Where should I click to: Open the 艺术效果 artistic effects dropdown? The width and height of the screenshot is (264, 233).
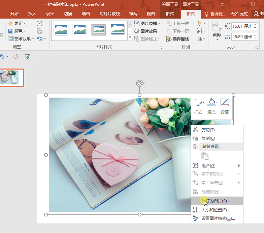click(21, 39)
